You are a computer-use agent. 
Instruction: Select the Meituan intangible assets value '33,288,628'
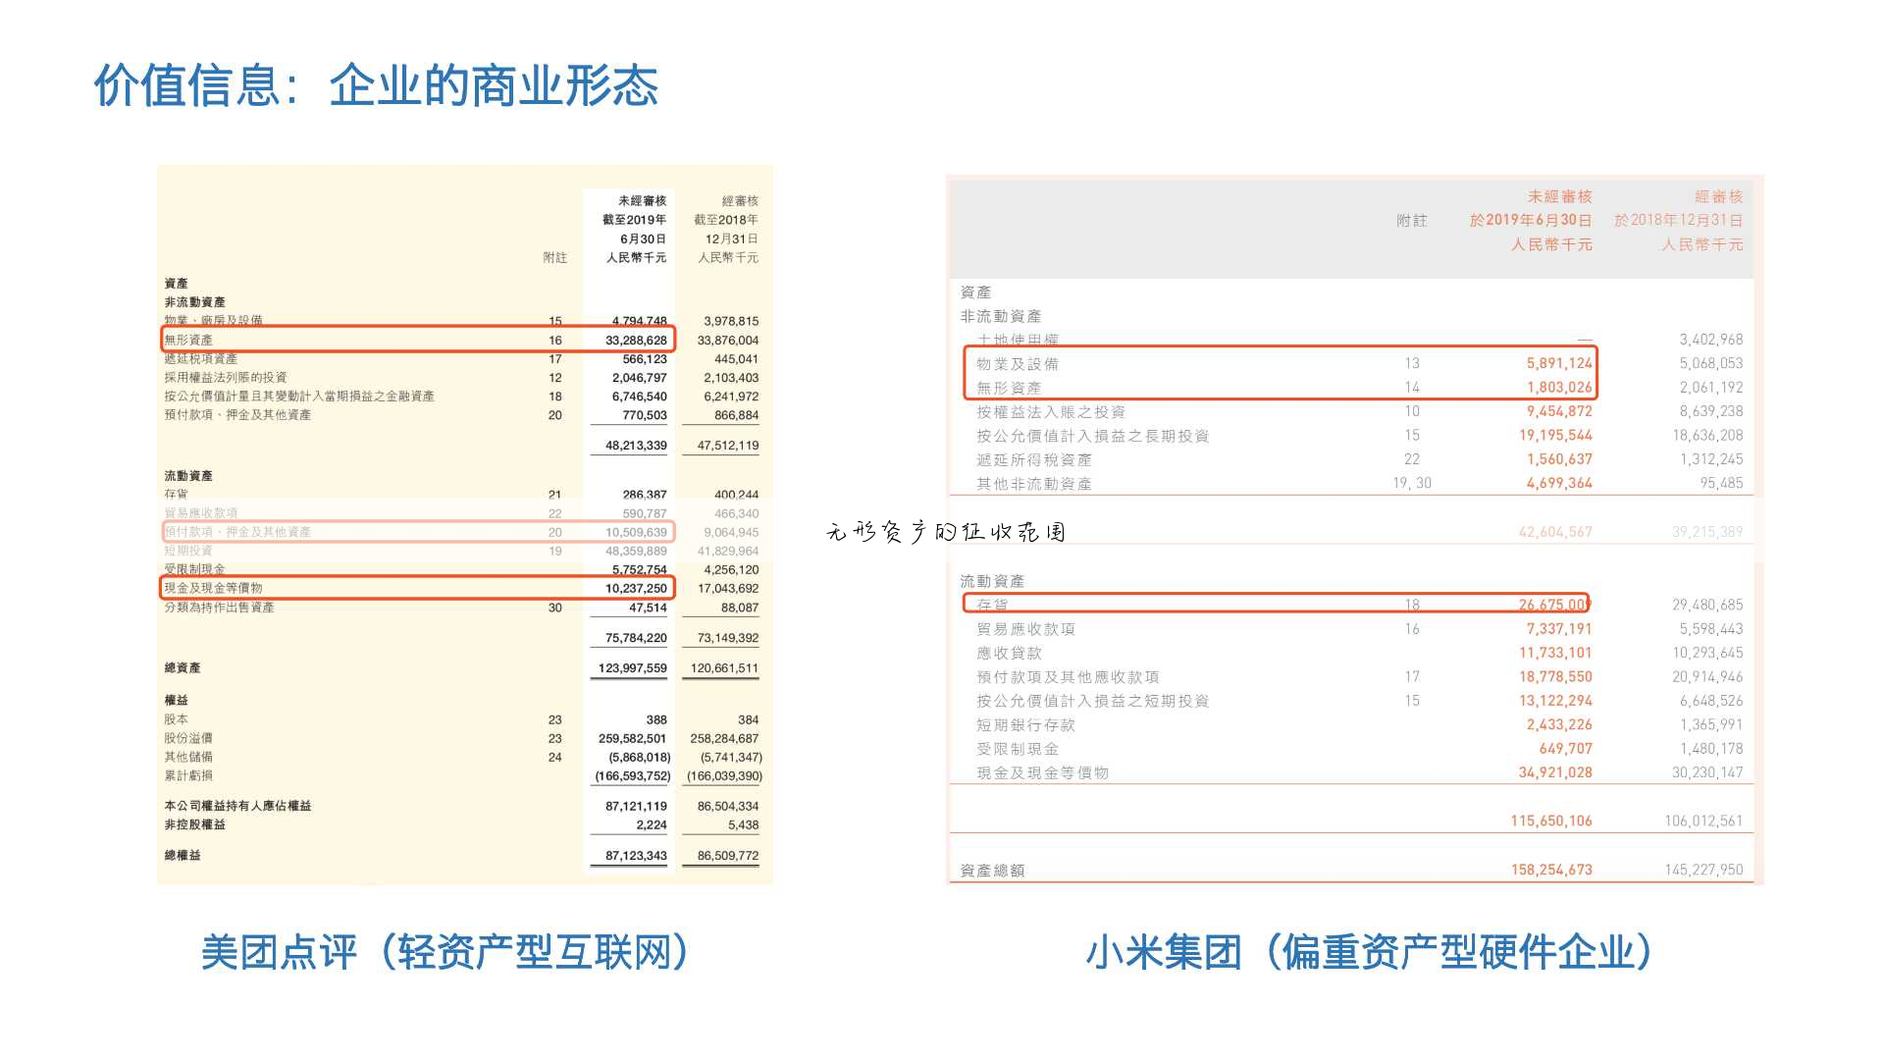(x=636, y=341)
